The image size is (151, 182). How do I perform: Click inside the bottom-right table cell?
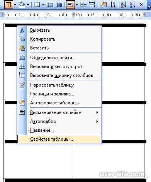click(109, 161)
